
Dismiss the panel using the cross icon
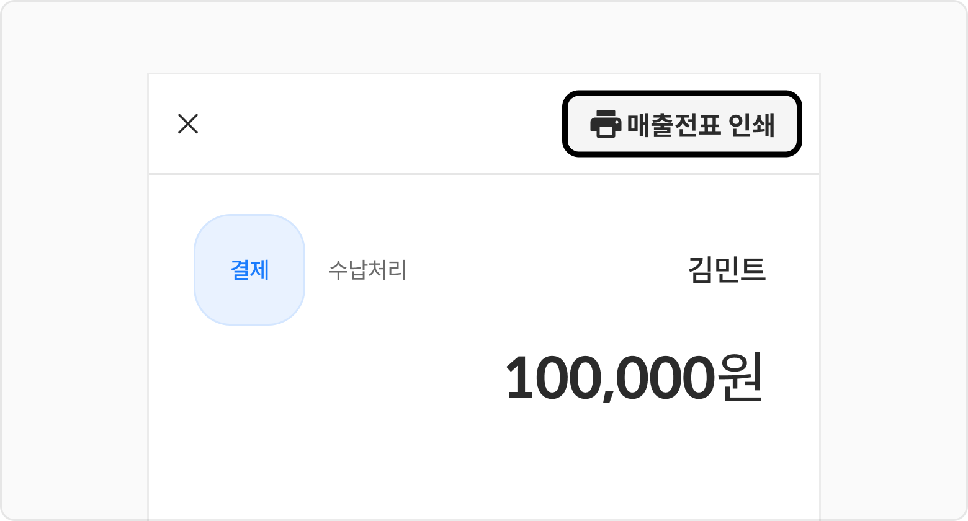pyautogui.click(x=187, y=124)
